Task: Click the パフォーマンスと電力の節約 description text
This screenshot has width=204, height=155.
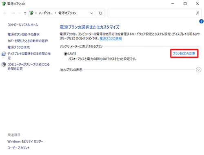Action: click(x=102, y=59)
